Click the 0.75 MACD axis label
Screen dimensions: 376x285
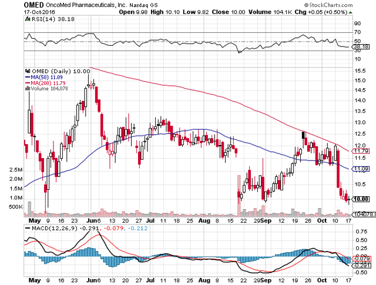click(362, 232)
